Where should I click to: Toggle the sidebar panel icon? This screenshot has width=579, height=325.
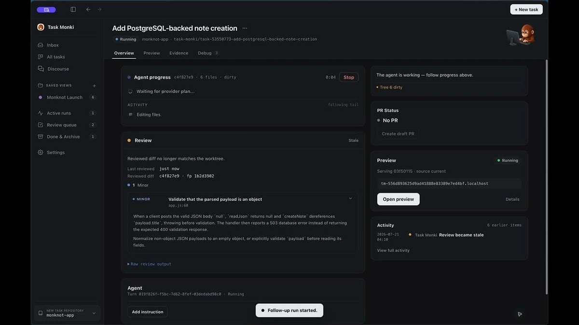tap(73, 9)
